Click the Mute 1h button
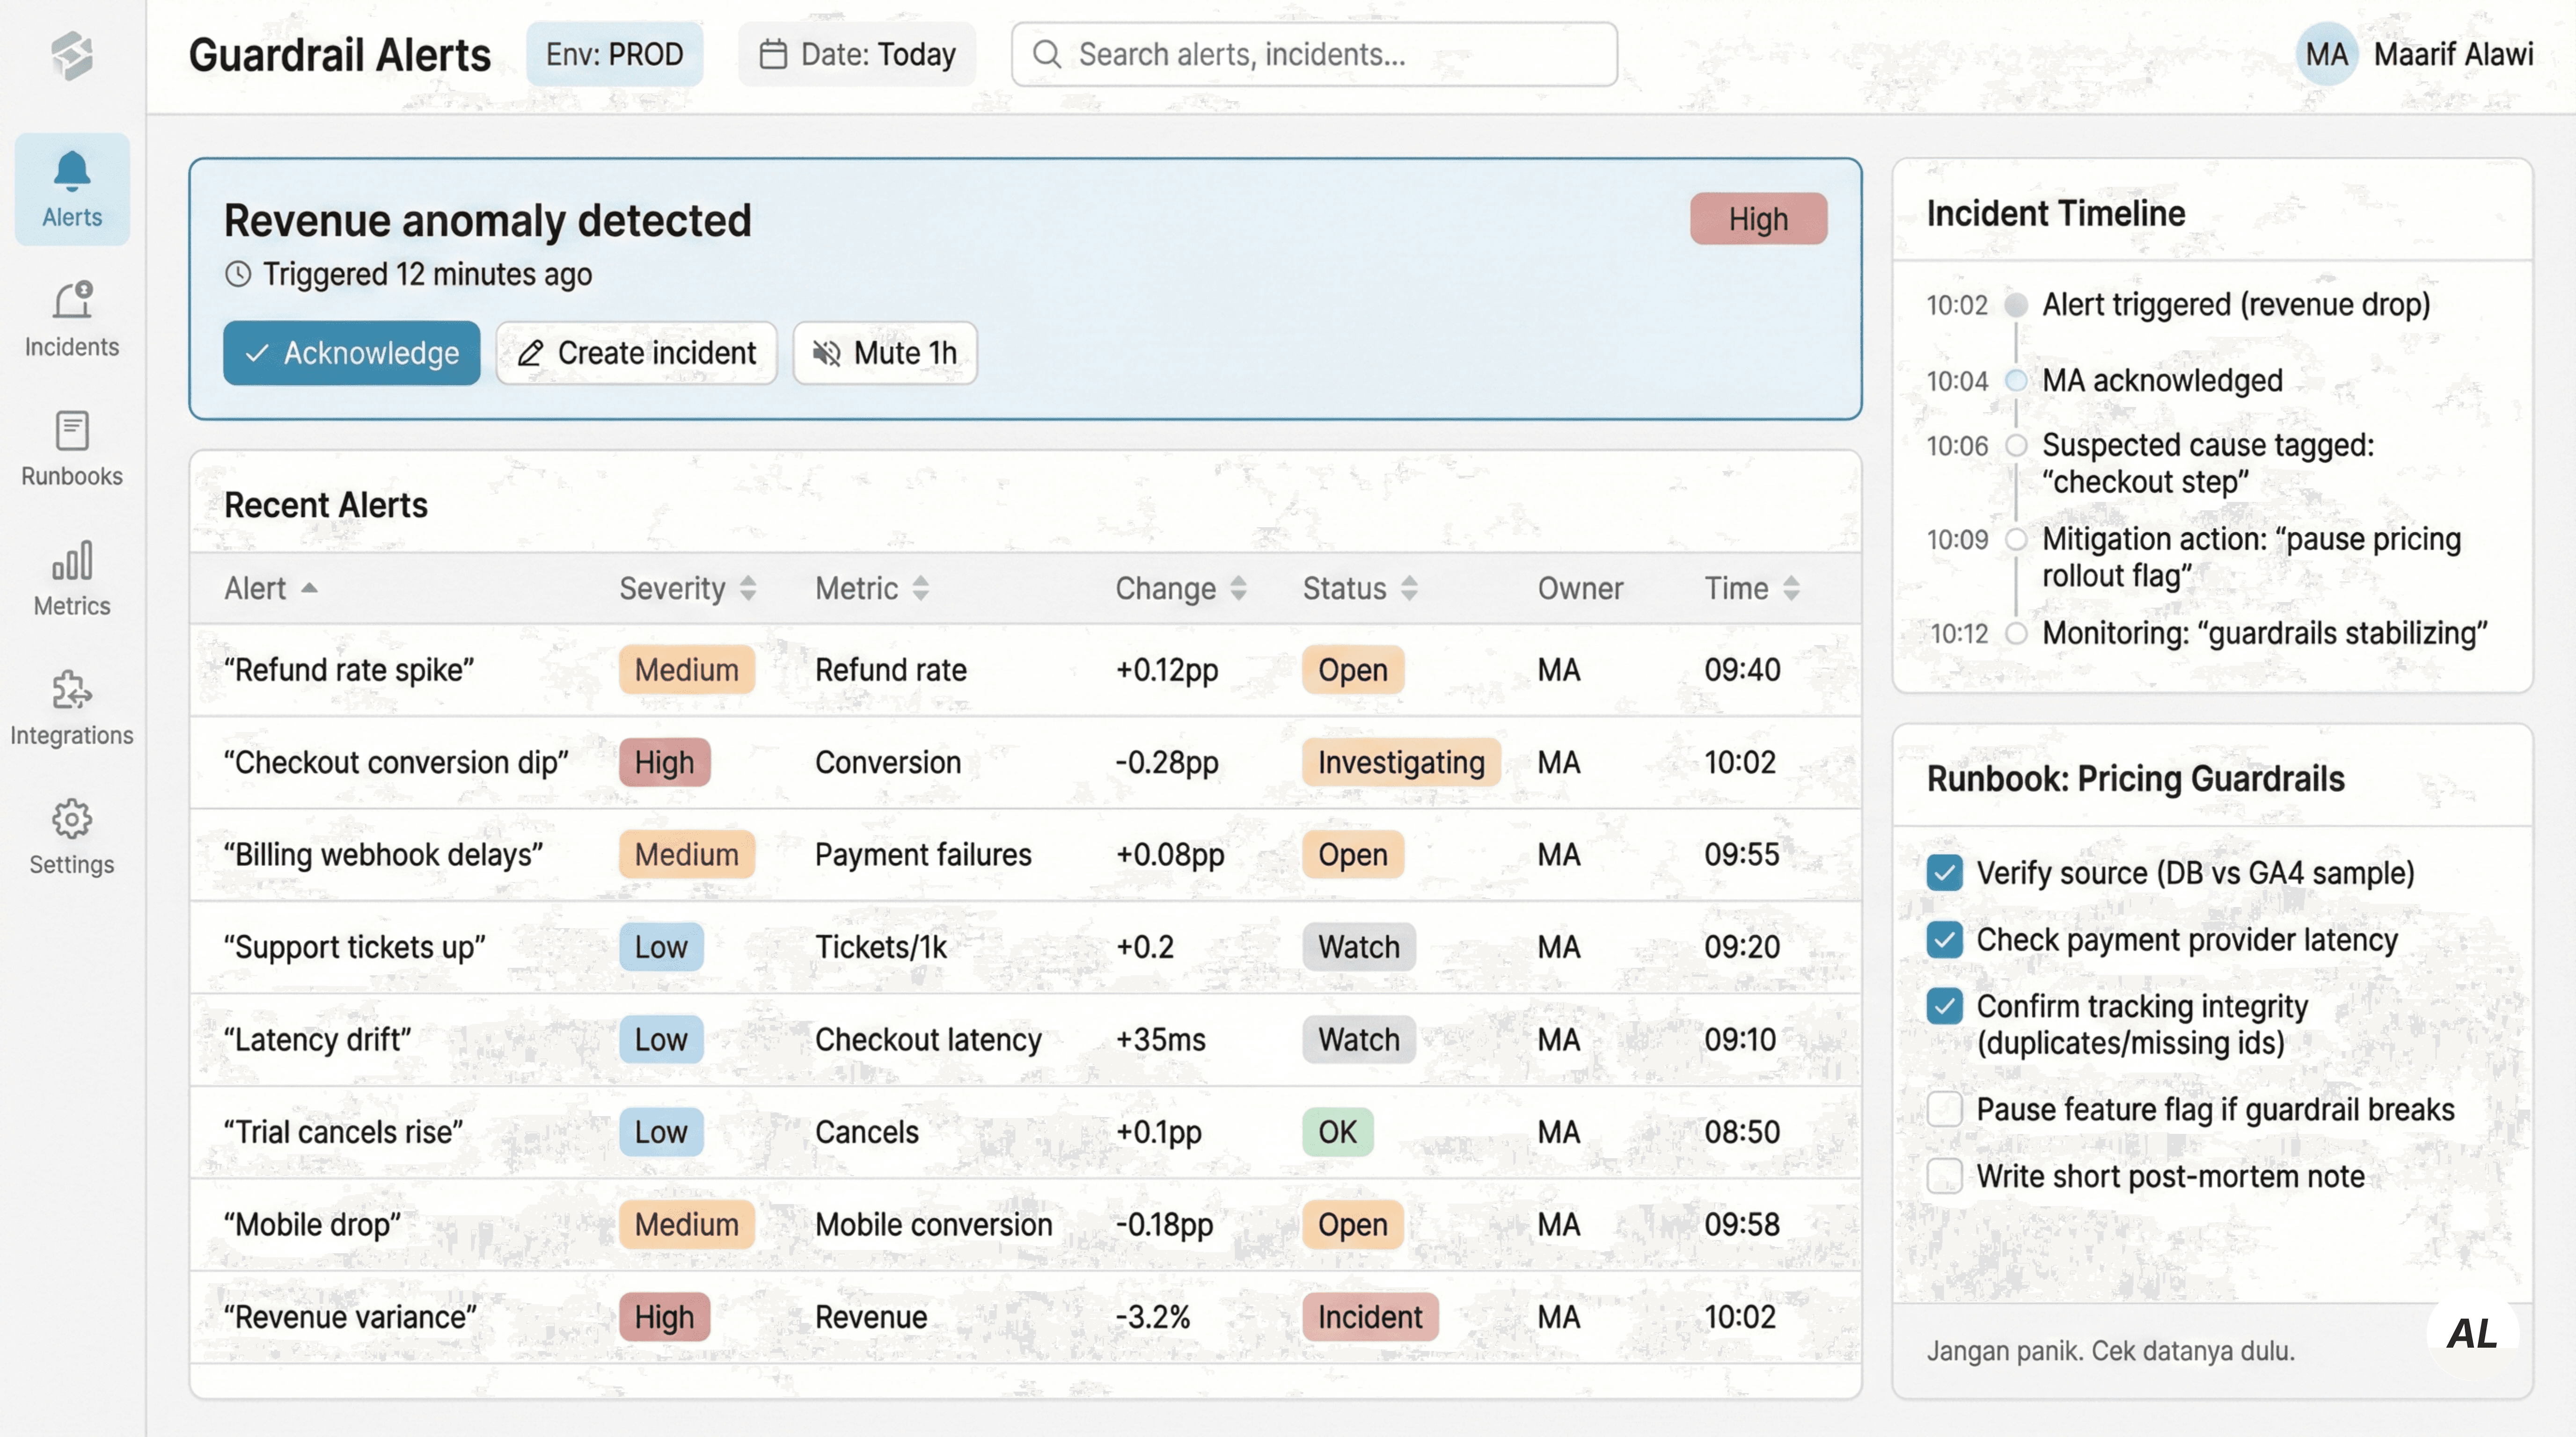The image size is (2576, 1437). pyautogui.click(x=885, y=353)
